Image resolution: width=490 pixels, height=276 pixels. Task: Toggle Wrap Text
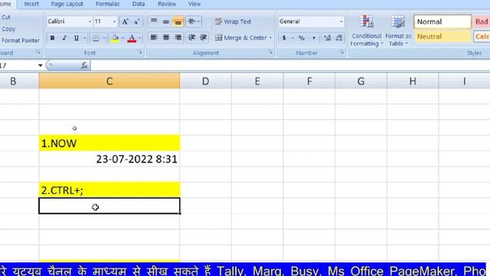(x=233, y=21)
